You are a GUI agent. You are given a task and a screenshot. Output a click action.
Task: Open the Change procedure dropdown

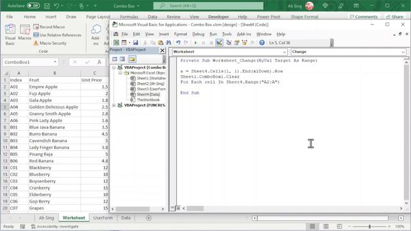coord(403,52)
